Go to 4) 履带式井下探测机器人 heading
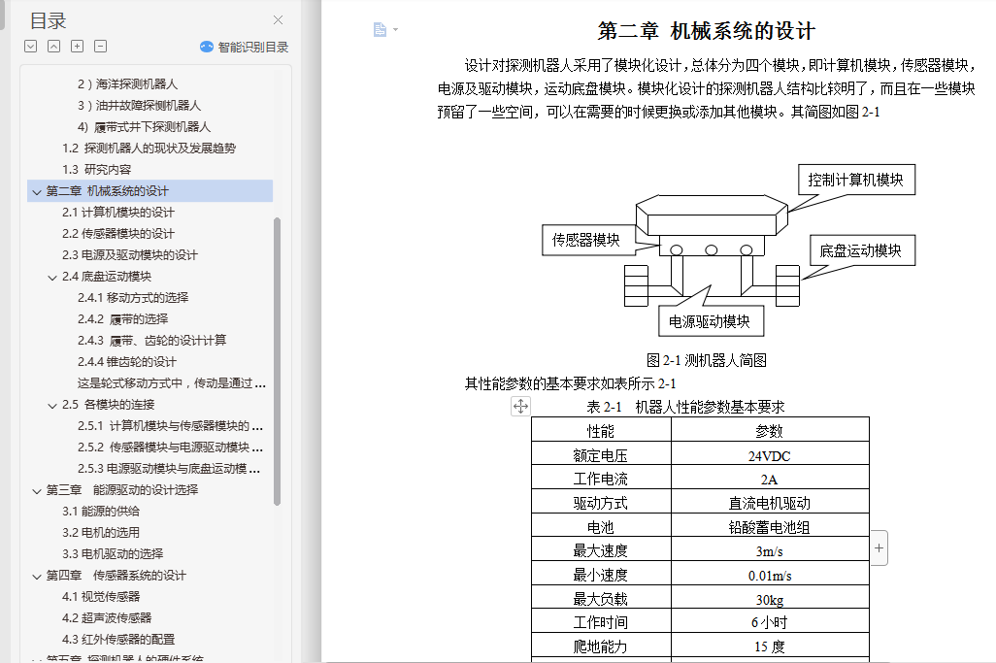The height and width of the screenshot is (663, 996). pos(145,127)
